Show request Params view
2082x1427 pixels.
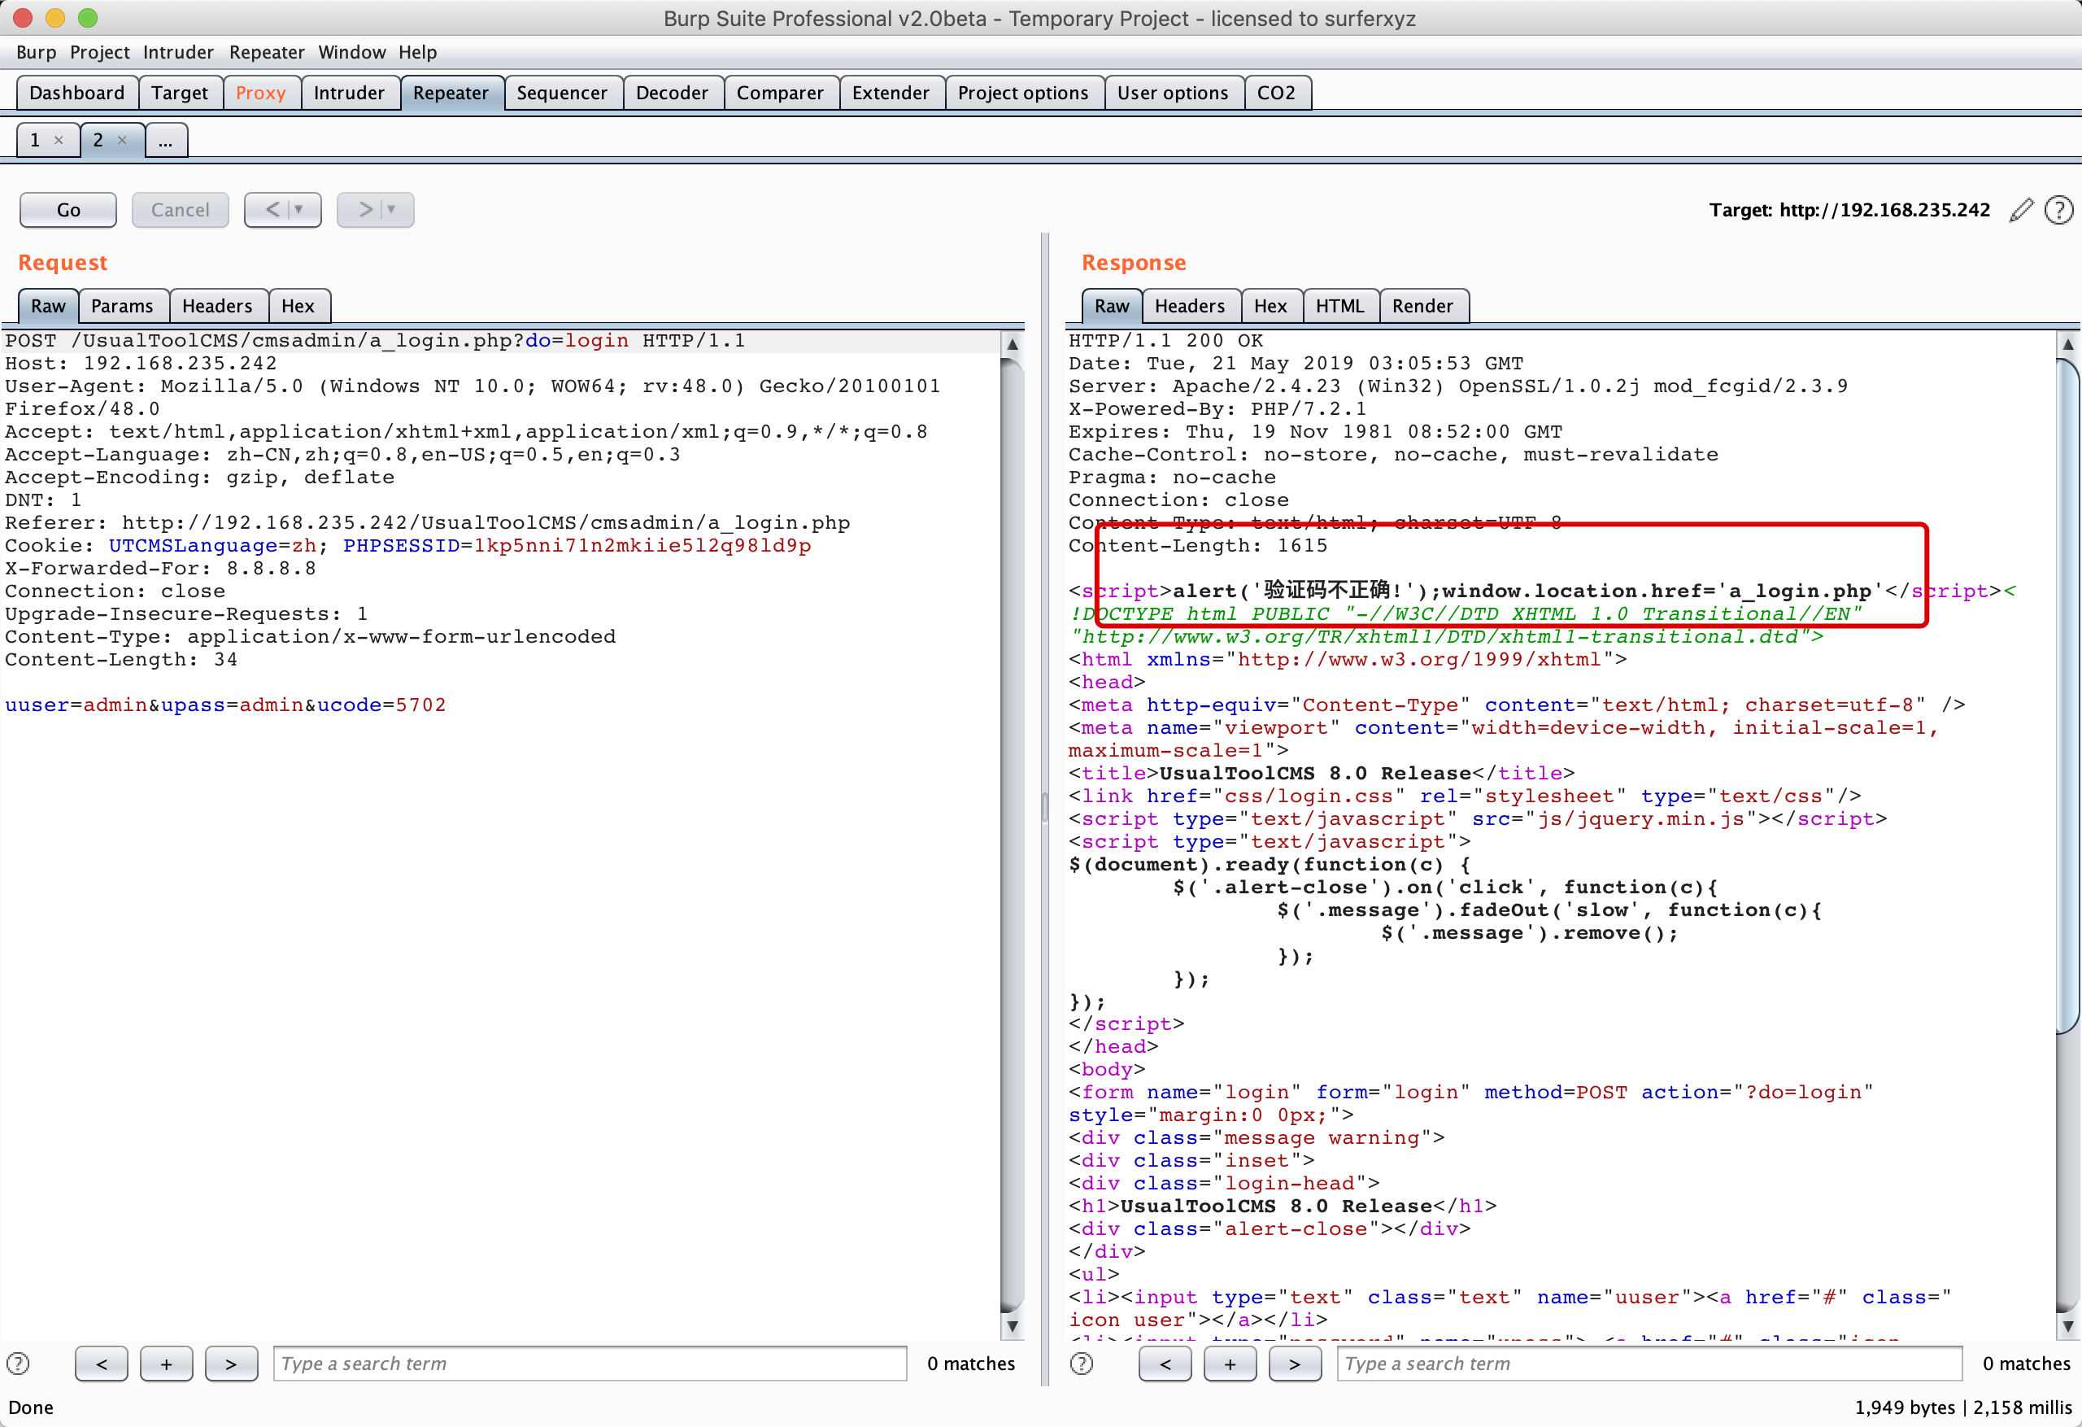click(123, 307)
